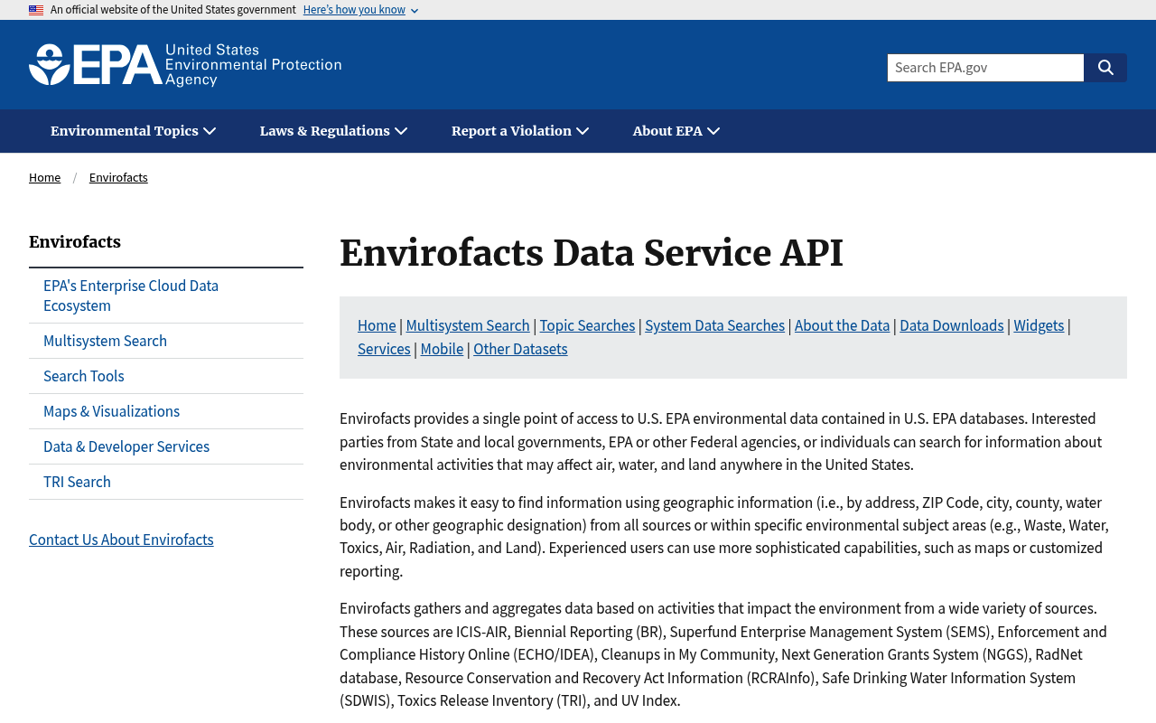Click the Envirofacts sidebar heading
1156x723 pixels.
click(75, 242)
